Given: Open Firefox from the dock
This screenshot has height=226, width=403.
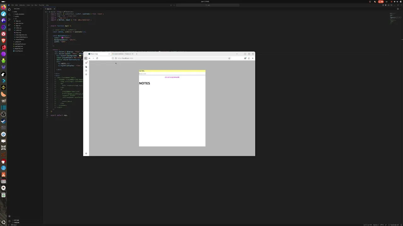Looking at the screenshot, I should (x=3, y=7).
